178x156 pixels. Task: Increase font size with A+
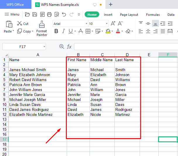pyautogui.click(x=113, y=23)
